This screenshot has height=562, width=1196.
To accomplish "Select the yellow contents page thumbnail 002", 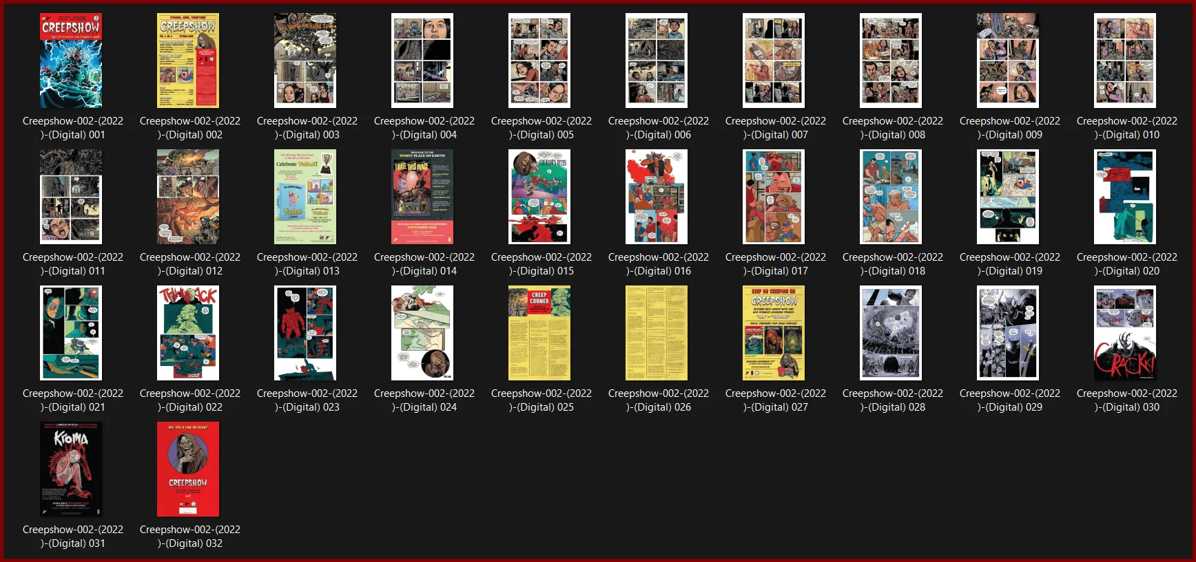I will 188,61.
